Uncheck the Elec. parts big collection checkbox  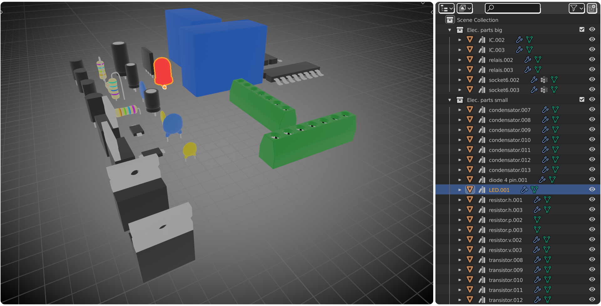tap(582, 29)
